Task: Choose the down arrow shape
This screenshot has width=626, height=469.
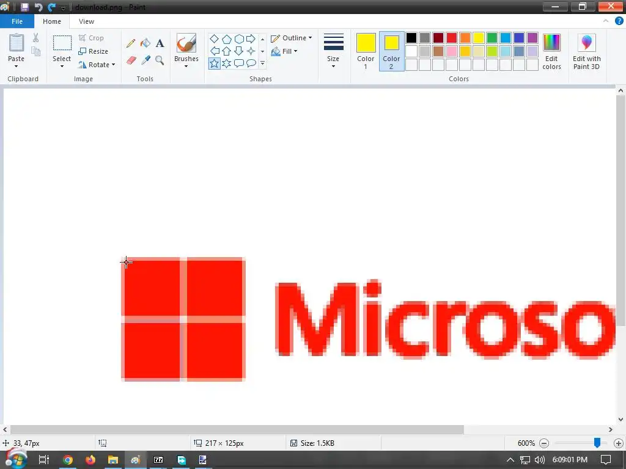Action: tap(239, 51)
